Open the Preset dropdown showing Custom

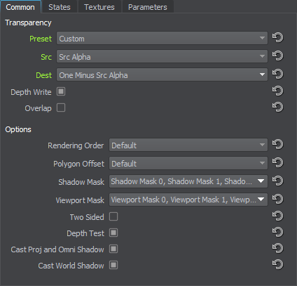(162, 38)
